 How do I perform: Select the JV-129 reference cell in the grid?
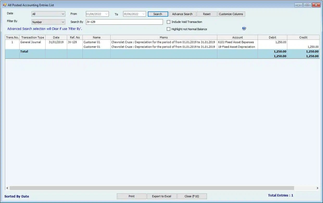tap(75, 42)
